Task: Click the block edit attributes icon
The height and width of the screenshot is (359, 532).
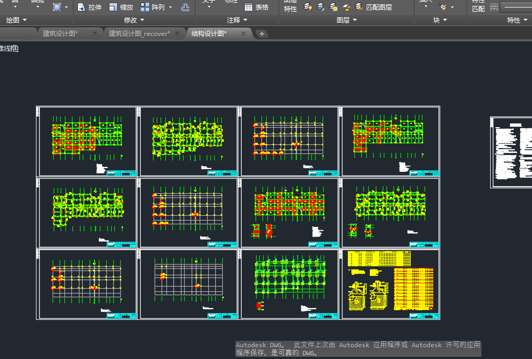Action: [x=443, y=7]
